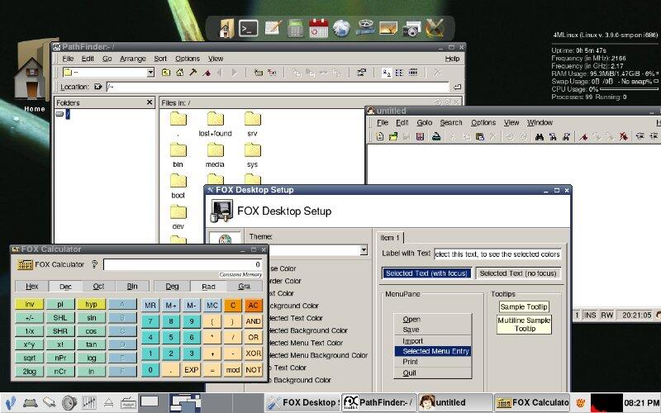Open the Search menu in the editor
Viewport: 661px width, 413px height.
[451, 122]
